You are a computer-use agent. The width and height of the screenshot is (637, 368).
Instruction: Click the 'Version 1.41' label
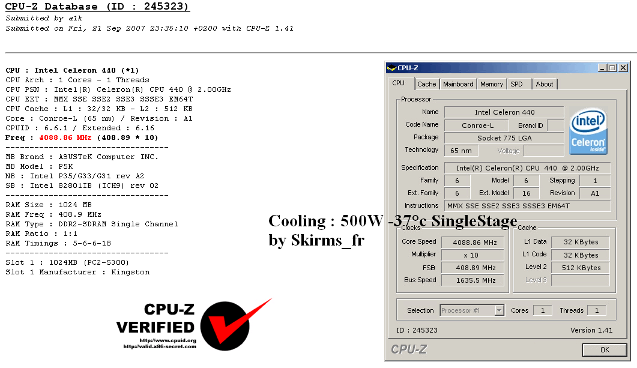[591, 330]
